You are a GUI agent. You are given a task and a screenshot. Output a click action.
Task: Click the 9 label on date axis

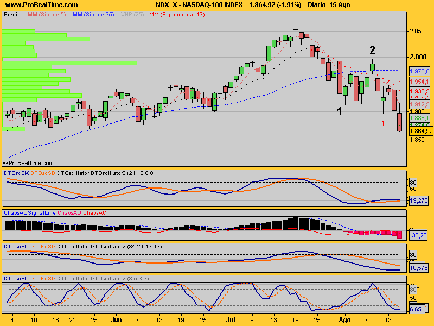252,320
